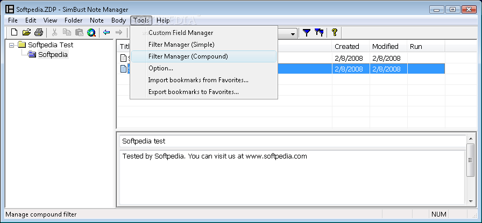Image resolution: width=482 pixels, height=223 pixels.
Task: Click Modified date in highlighted row
Action: [386, 69]
